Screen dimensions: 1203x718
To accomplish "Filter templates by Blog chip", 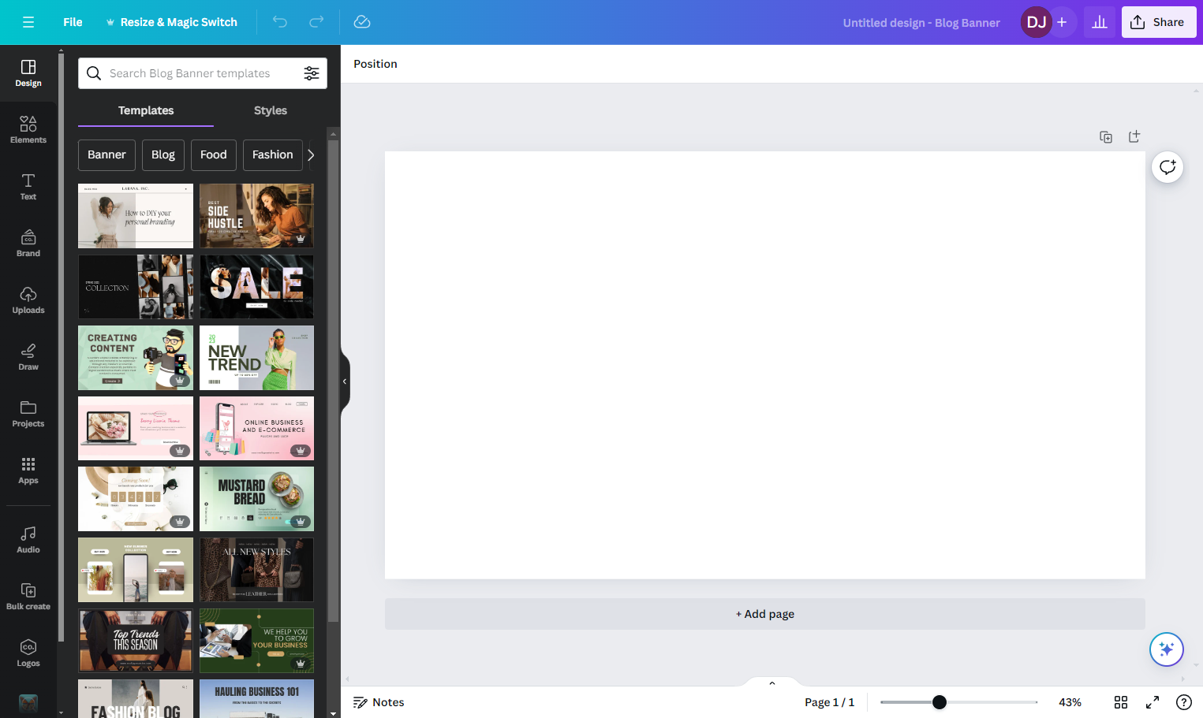I will click(x=163, y=155).
